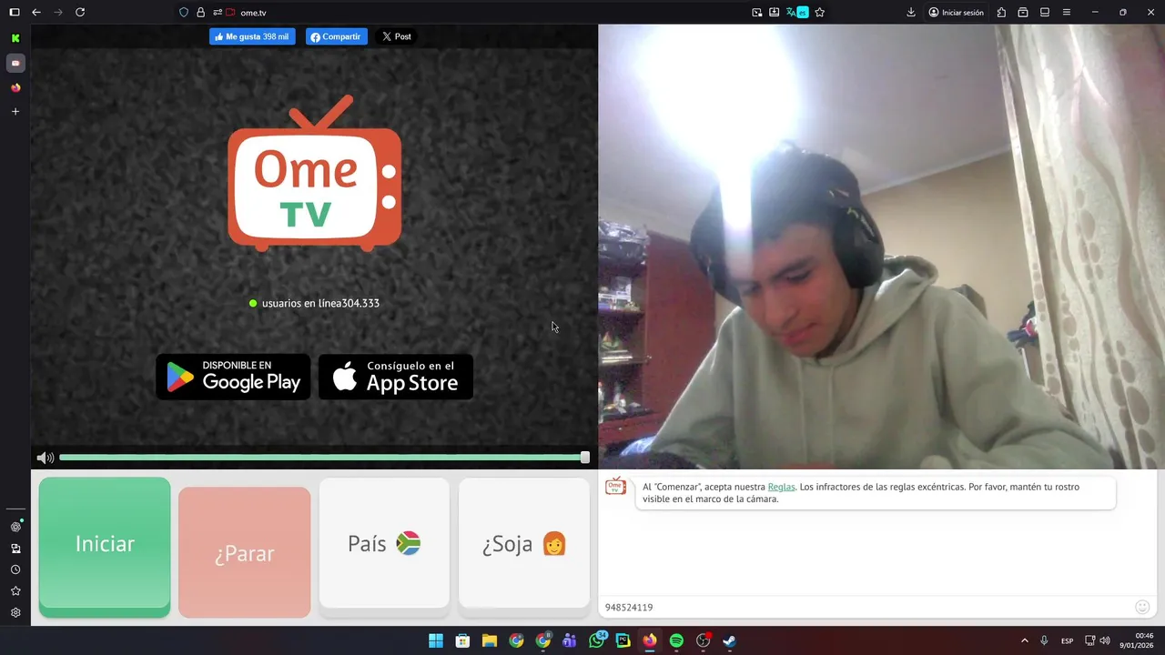This screenshot has height=655, width=1165.
Task: Post to X button
Action: point(396,36)
